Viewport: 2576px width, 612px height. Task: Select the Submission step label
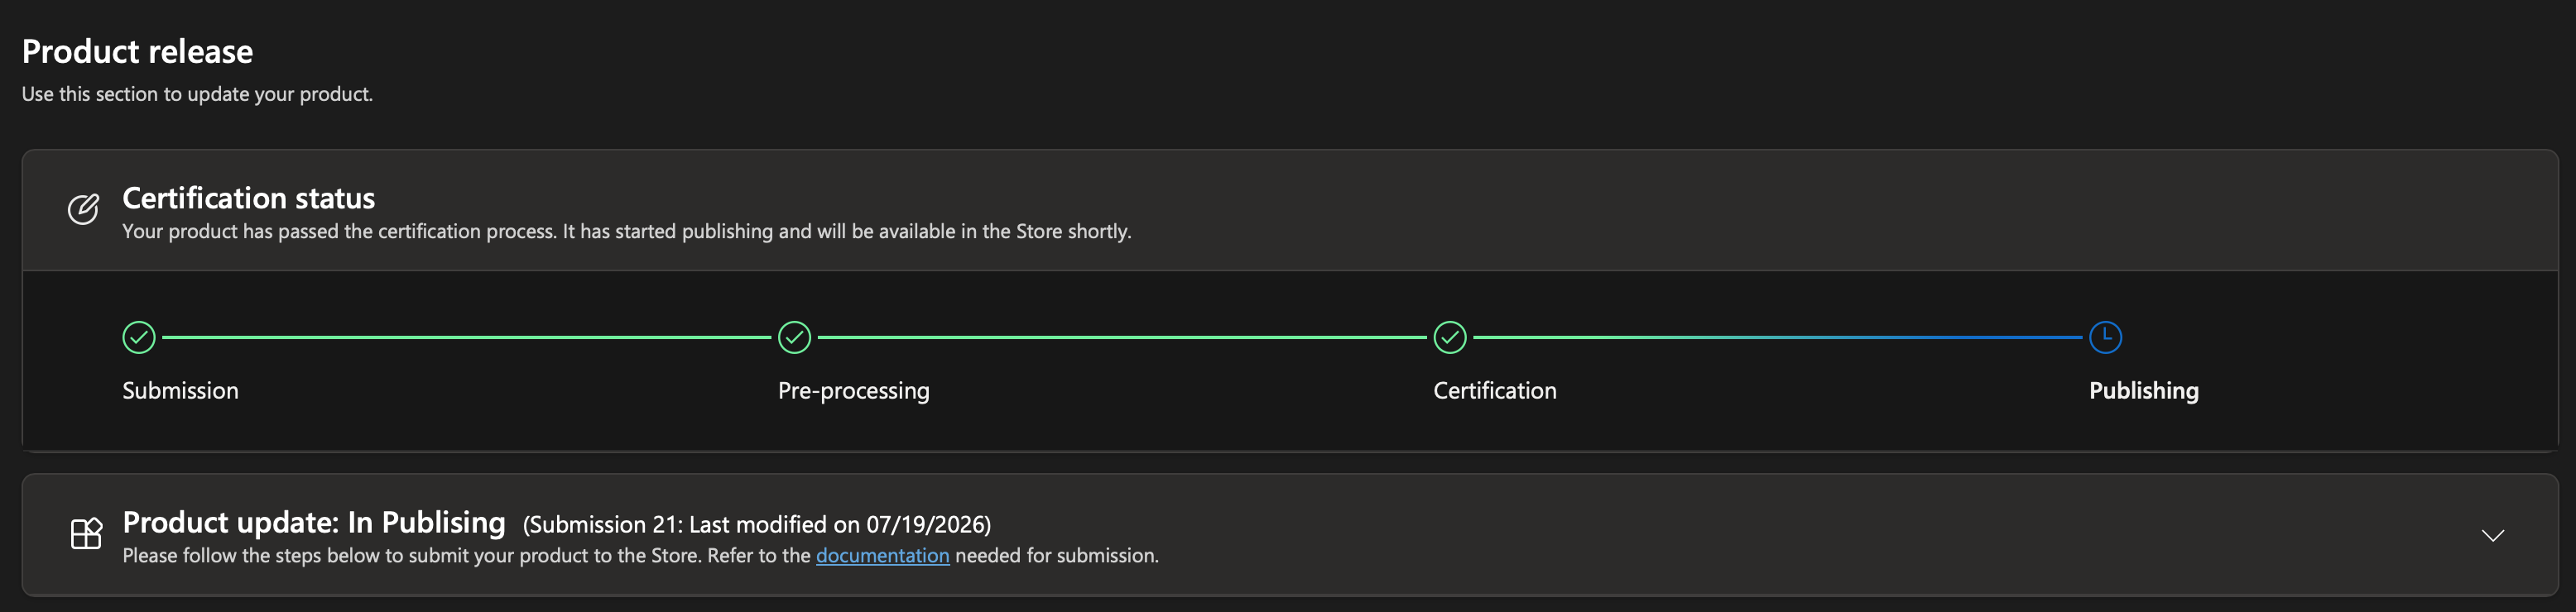180,390
